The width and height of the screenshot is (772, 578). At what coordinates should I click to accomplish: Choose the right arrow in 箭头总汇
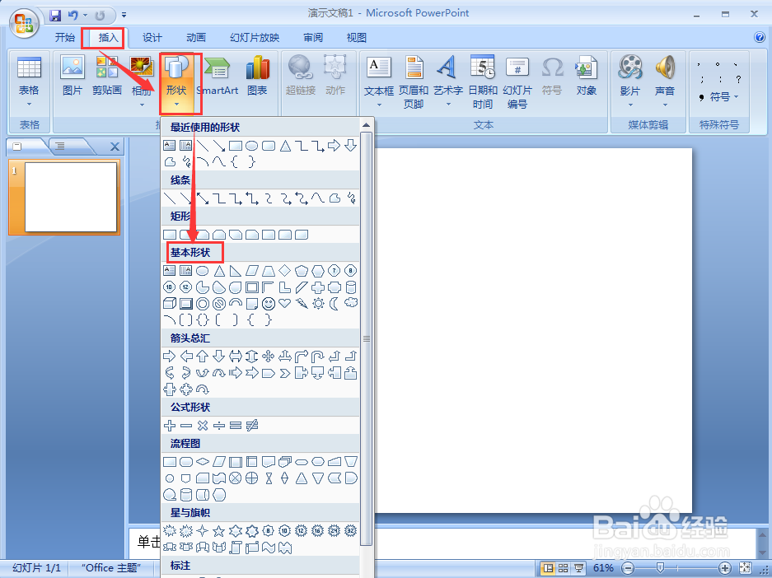[x=170, y=357]
